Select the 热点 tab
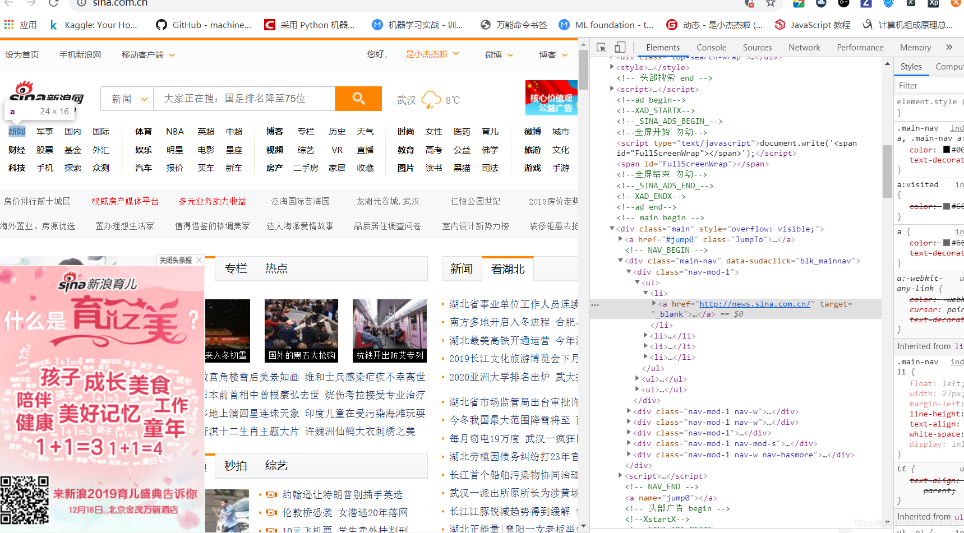 [276, 268]
